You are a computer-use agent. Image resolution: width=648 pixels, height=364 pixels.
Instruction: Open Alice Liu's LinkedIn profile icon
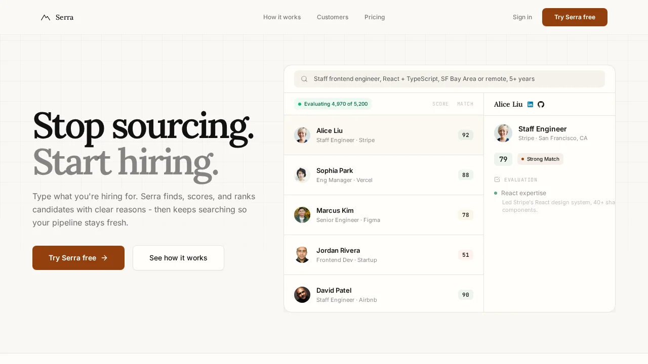[530, 104]
